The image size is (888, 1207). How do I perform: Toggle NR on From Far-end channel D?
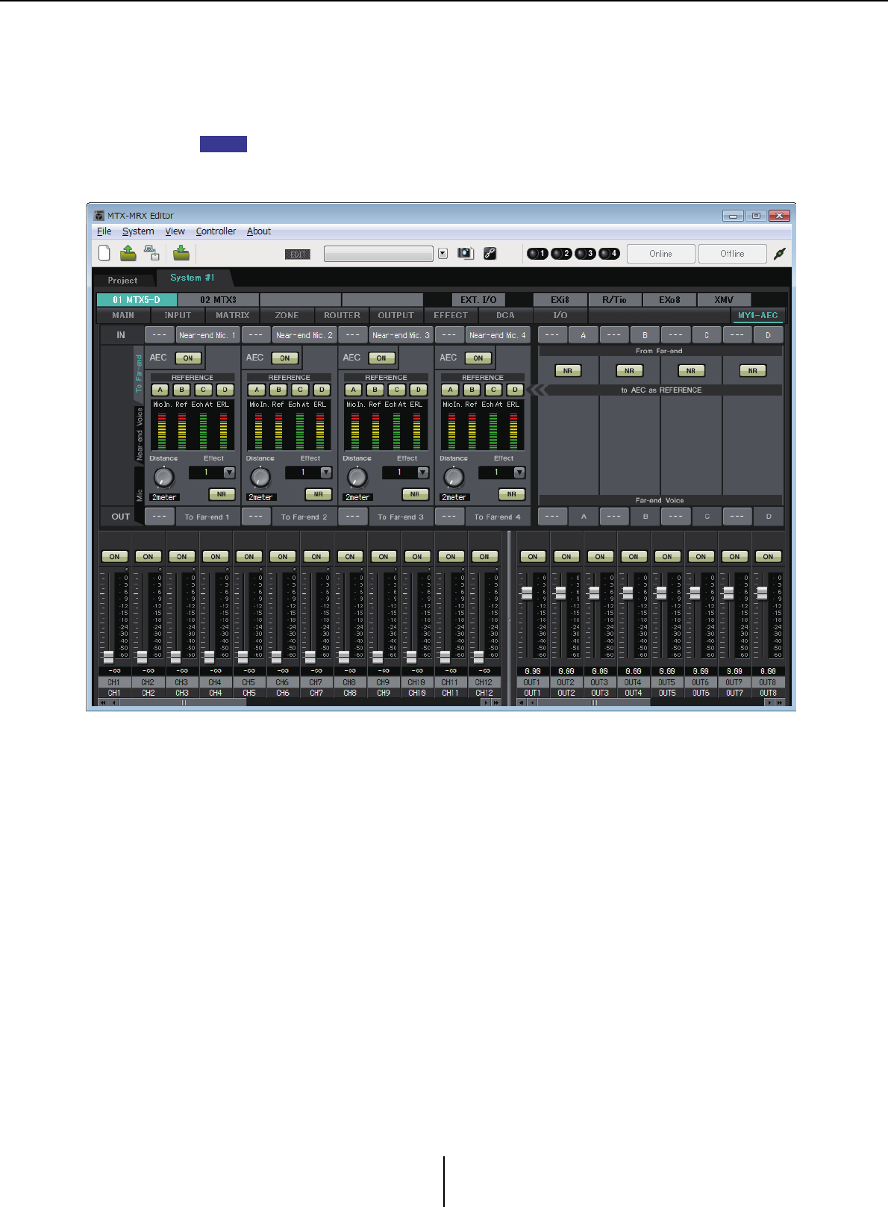[753, 371]
